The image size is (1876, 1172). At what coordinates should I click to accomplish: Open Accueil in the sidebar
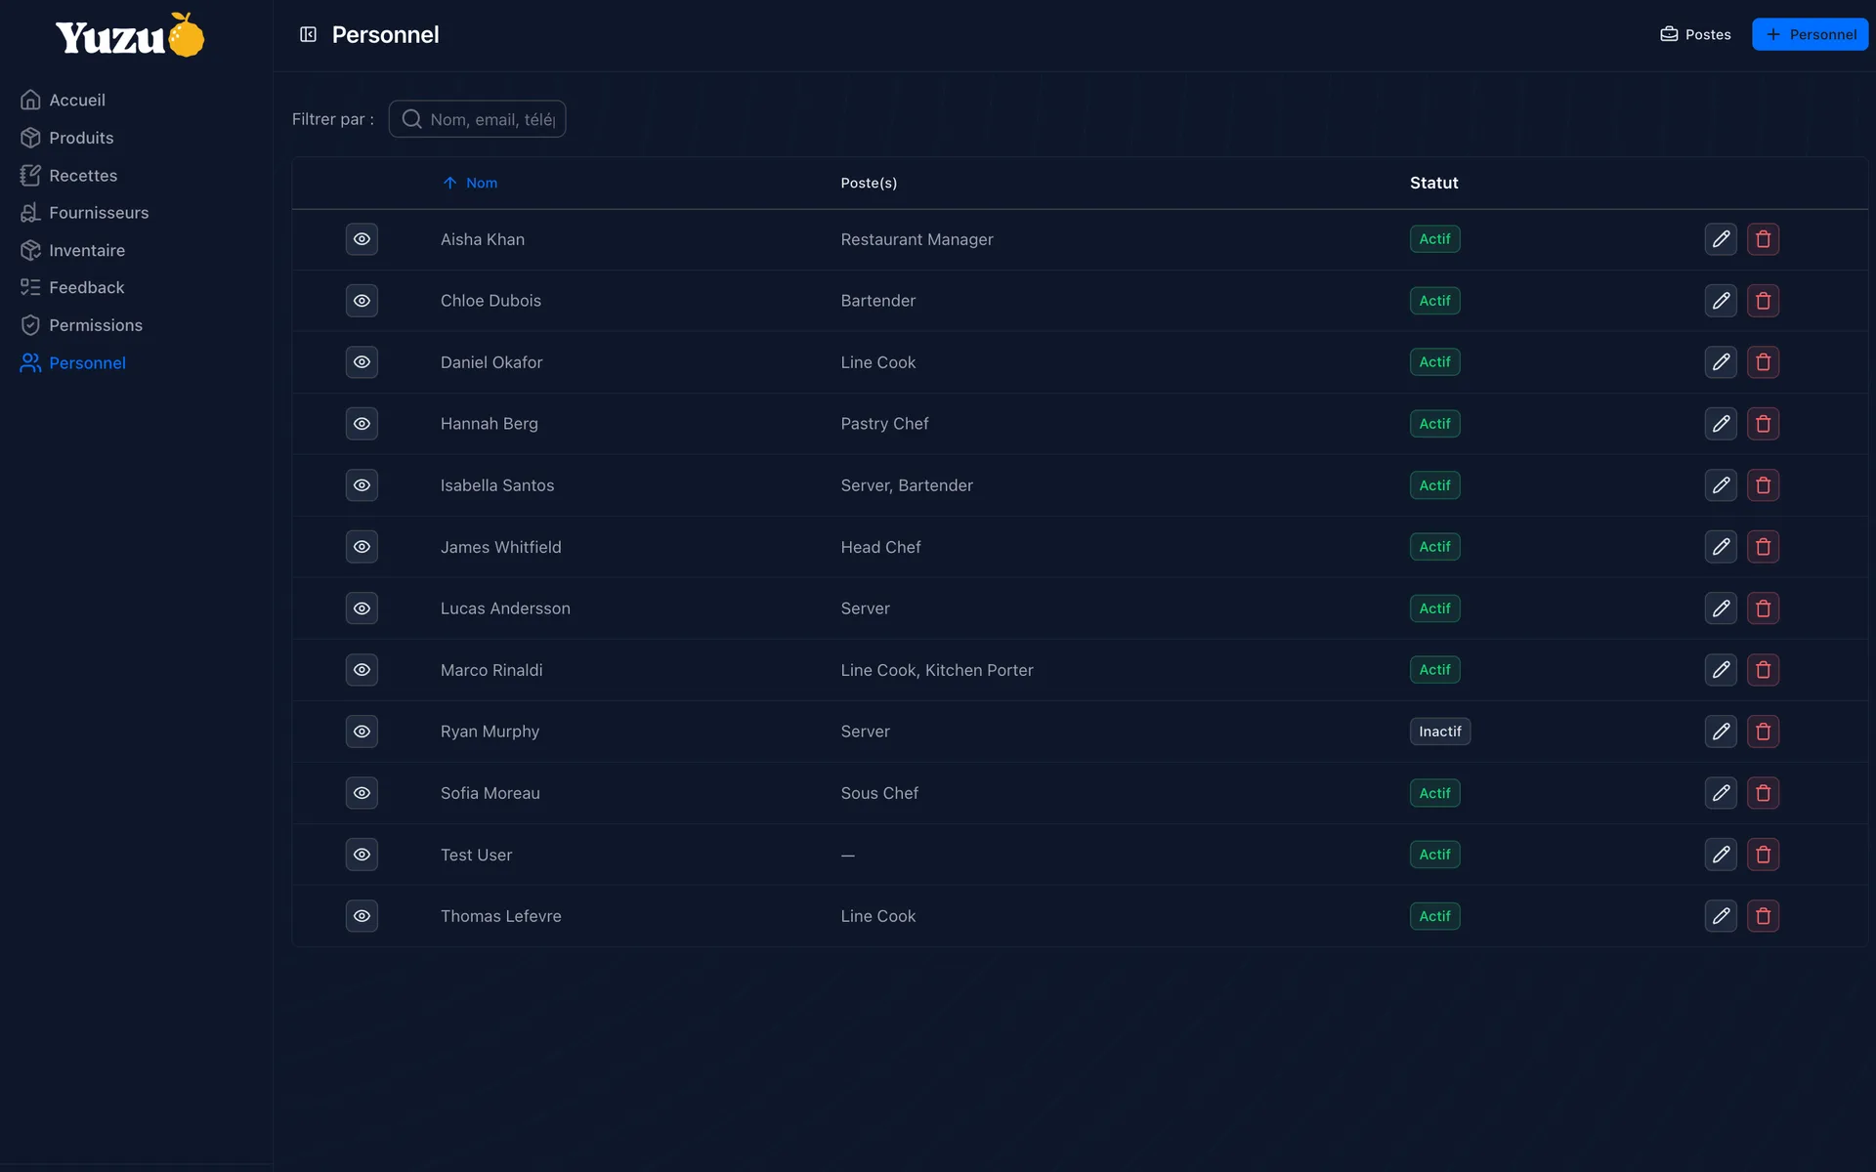(63, 100)
